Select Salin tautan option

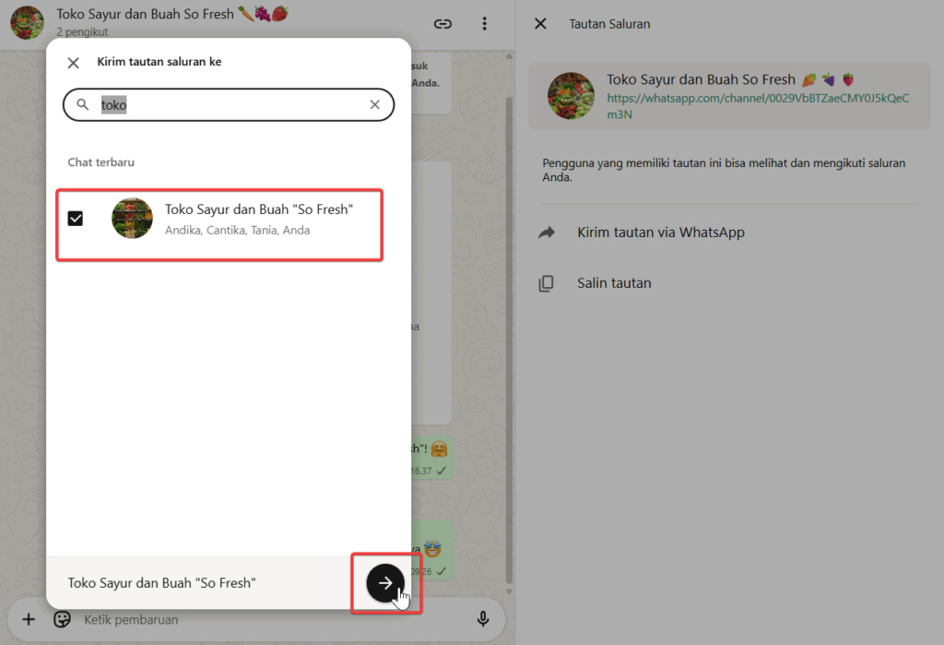pyautogui.click(x=614, y=283)
